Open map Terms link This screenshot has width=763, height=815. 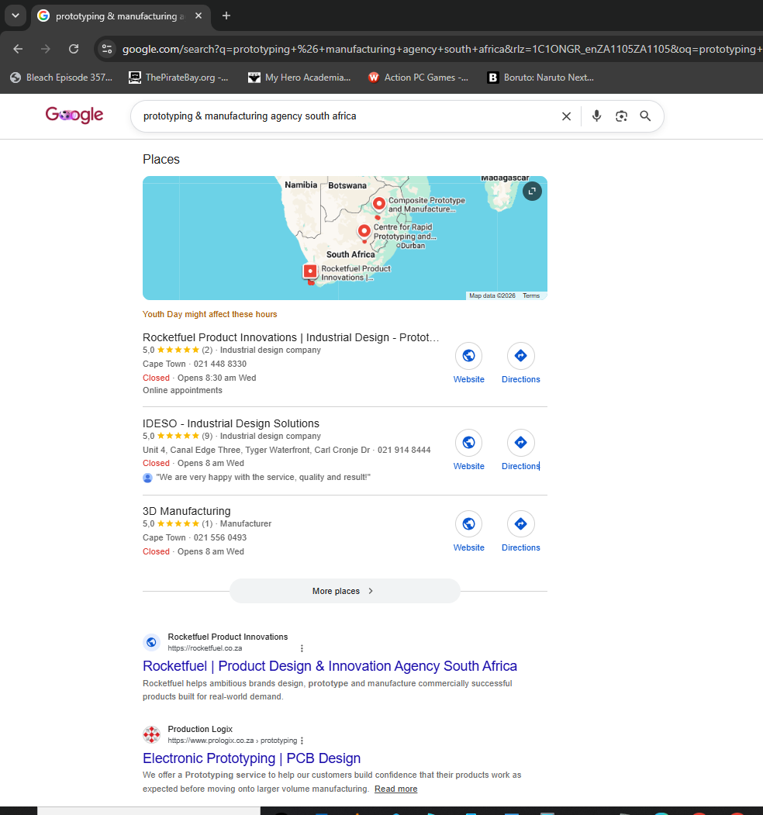pyautogui.click(x=531, y=295)
